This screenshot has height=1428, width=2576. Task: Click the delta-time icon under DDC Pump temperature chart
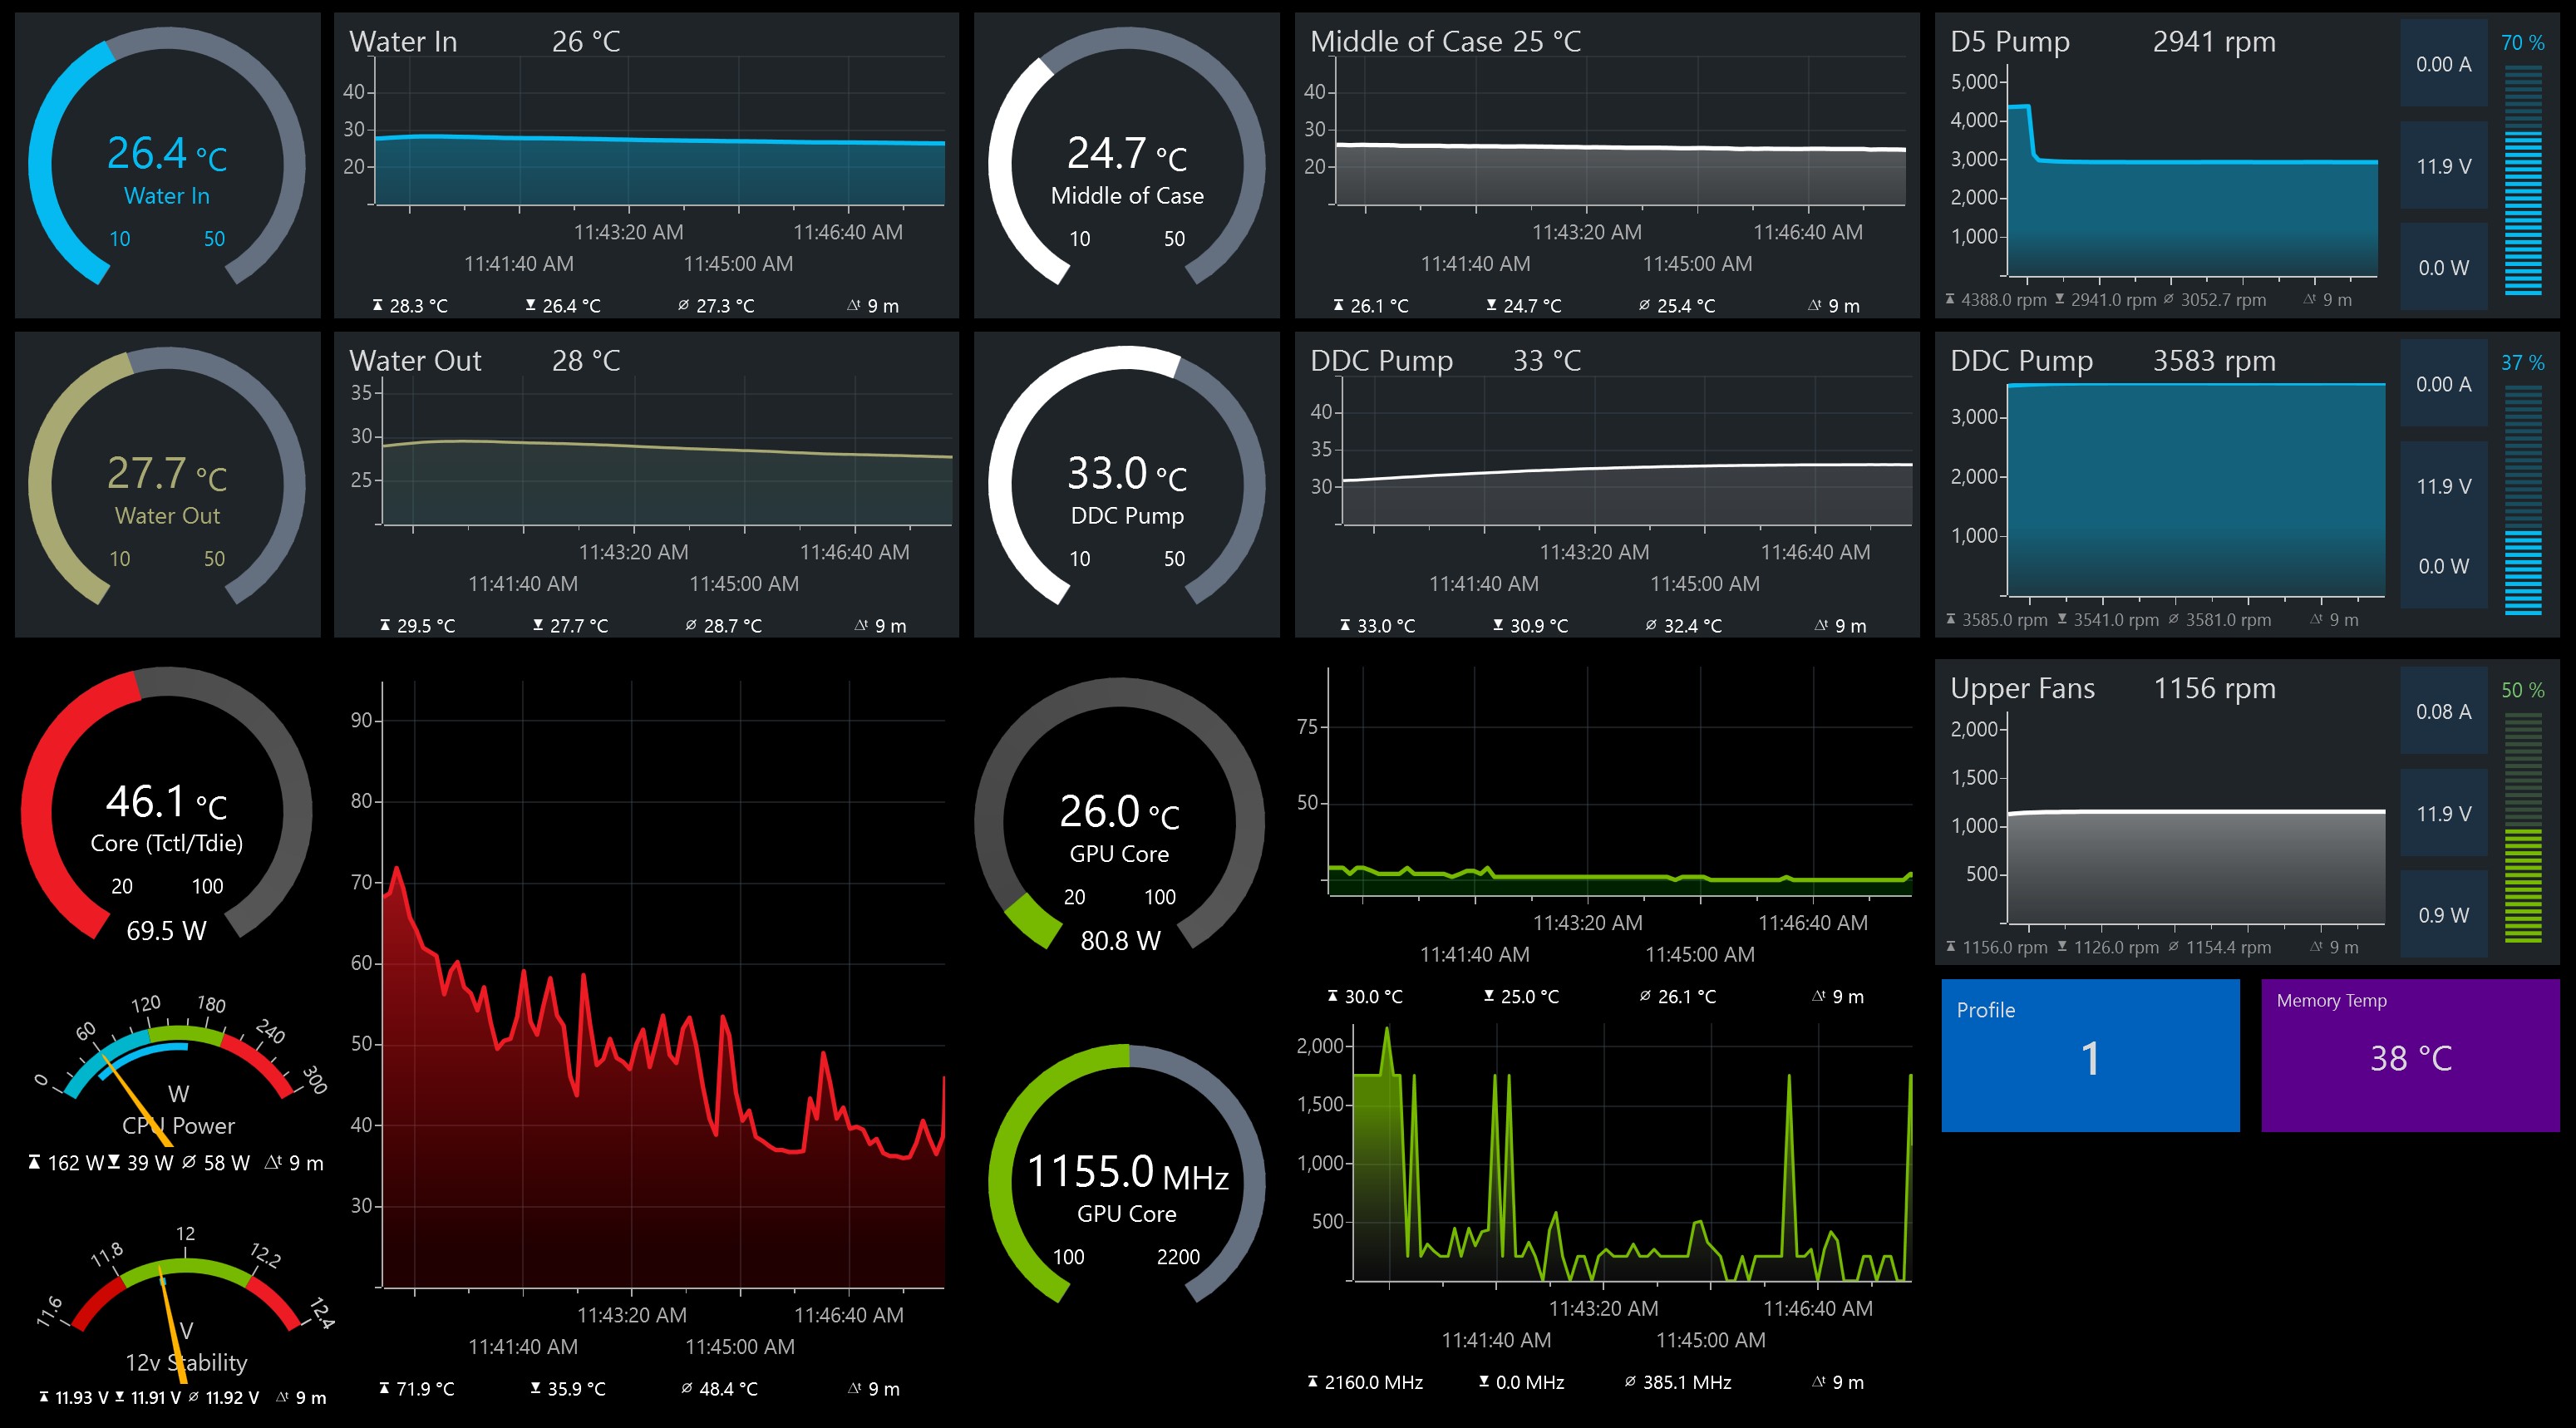(x=1821, y=625)
